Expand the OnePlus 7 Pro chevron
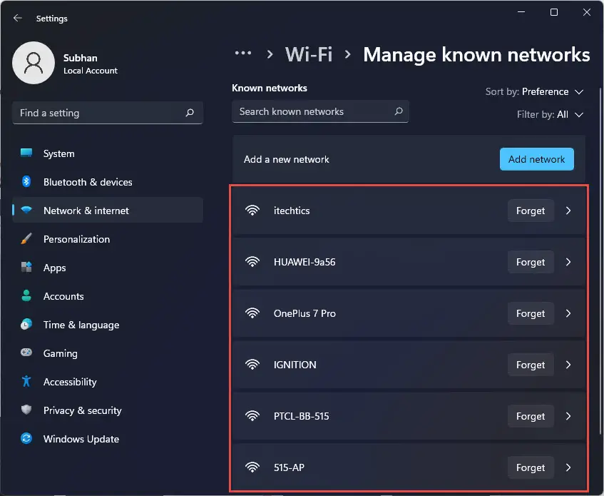The height and width of the screenshot is (496, 604). click(x=568, y=313)
